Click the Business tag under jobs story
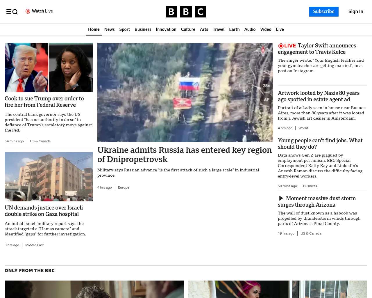This screenshot has width=372, height=298. (x=310, y=186)
